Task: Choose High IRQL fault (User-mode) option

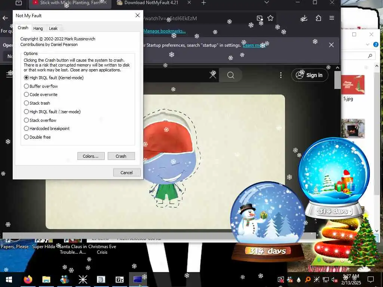Action: tap(52, 111)
